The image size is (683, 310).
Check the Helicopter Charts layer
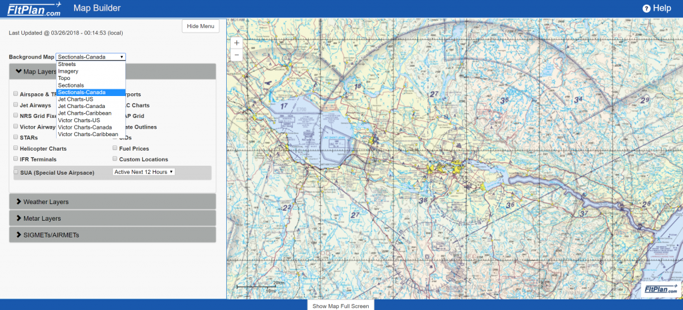(15, 148)
